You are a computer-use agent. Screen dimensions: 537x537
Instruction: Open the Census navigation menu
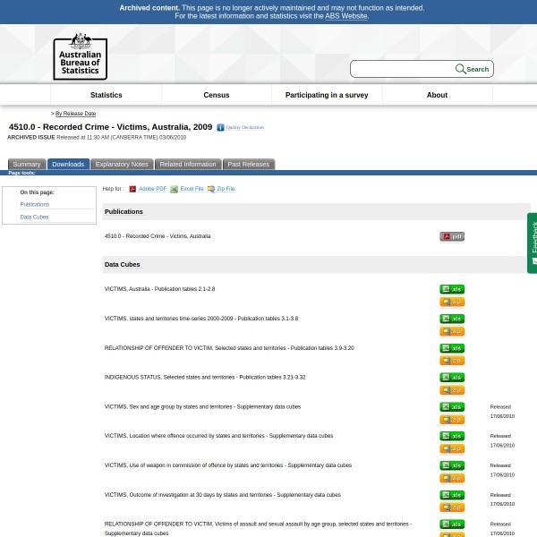coord(216,95)
